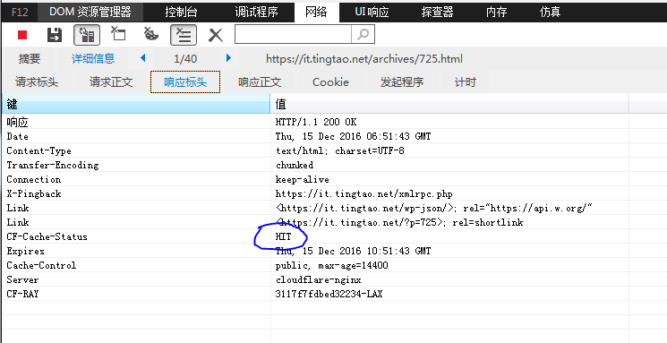The height and width of the screenshot is (343, 667).
Task: Clear session with X icon
Action: (x=216, y=35)
